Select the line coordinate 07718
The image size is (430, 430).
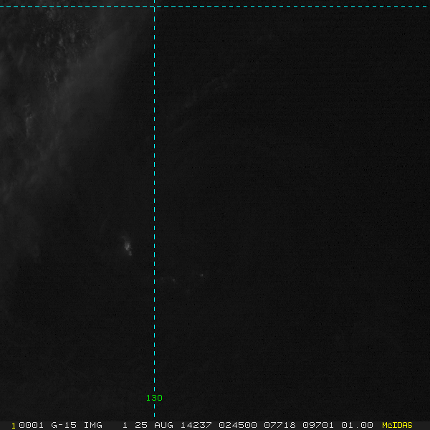click(x=279, y=425)
